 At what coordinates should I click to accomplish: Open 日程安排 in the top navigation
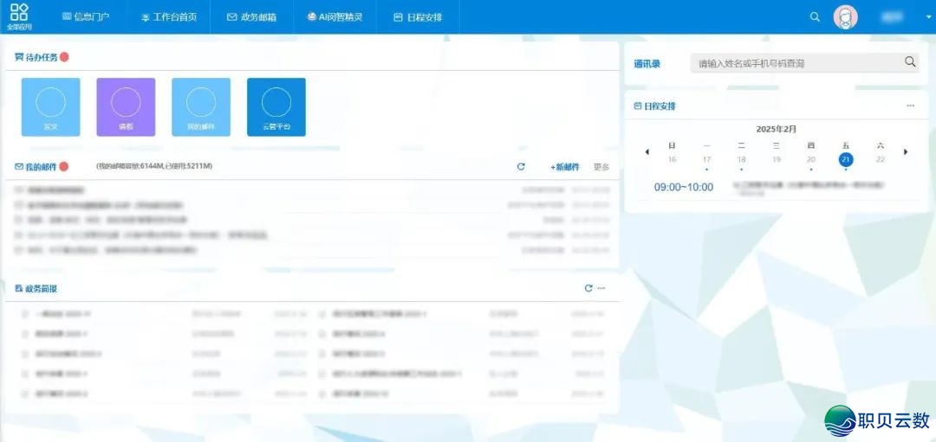click(x=419, y=17)
